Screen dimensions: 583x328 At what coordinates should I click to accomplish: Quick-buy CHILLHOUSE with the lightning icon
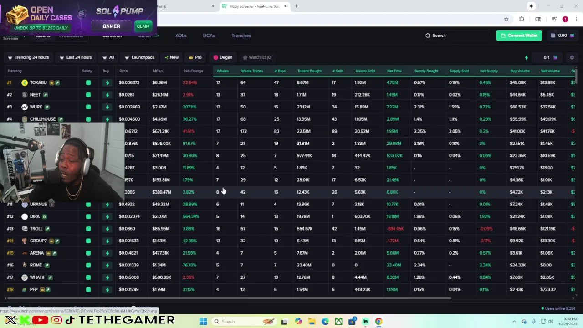[107, 119]
